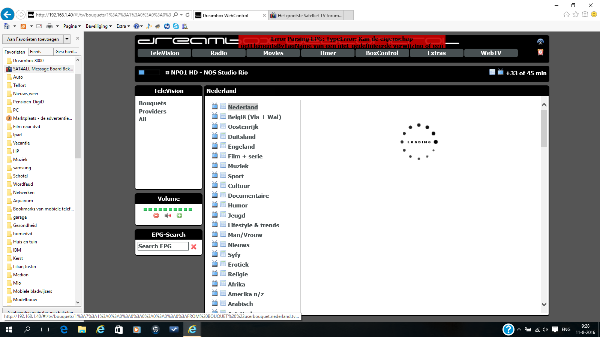This screenshot has height=337, width=600.
Task: Switch to the Radio tab
Action: click(x=219, y=53)
